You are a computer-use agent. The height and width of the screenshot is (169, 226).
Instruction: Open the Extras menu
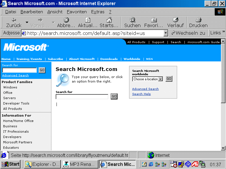tap(98, 12)
